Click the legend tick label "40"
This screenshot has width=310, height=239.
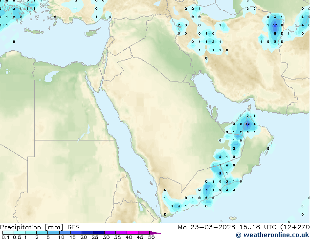tap(129, 237)
